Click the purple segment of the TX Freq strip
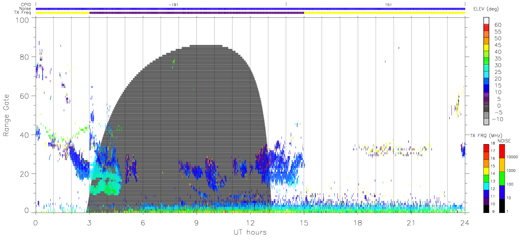The height and width of the screenshot is (241, 523). click(197, 13)
